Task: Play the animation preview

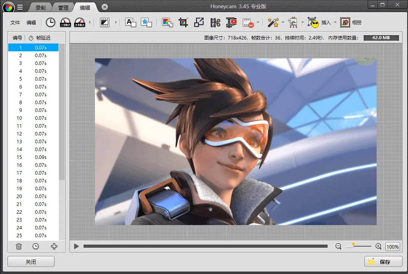Action: [x=76, y=246]
